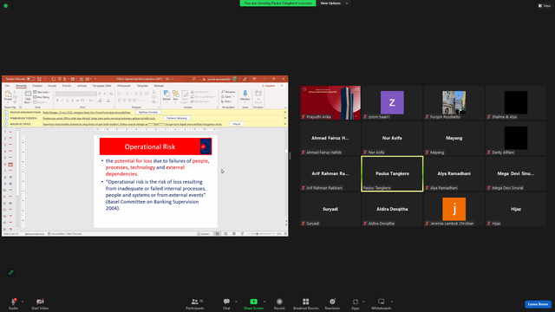This screenshot has width=555, height=312.
Task: Open the Desain ribbon tab
Action: point(52,86)
